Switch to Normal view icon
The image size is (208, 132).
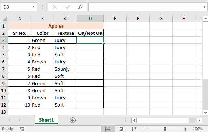point(107,129)
